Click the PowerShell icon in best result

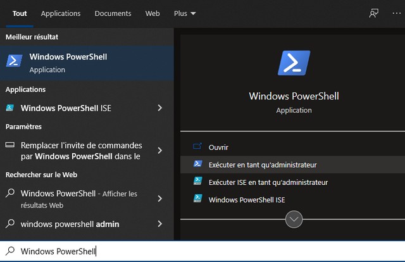14,61
